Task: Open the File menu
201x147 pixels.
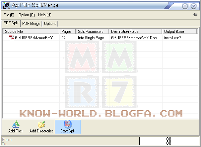Action: pyautogui.click(x=9, y=15)
